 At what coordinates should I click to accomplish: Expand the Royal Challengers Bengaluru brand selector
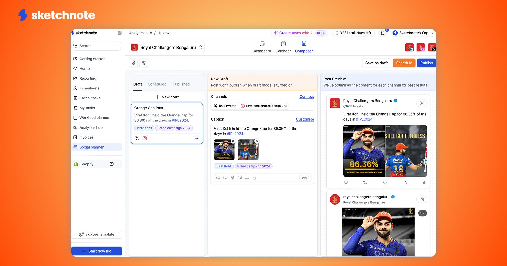(167, 47)
